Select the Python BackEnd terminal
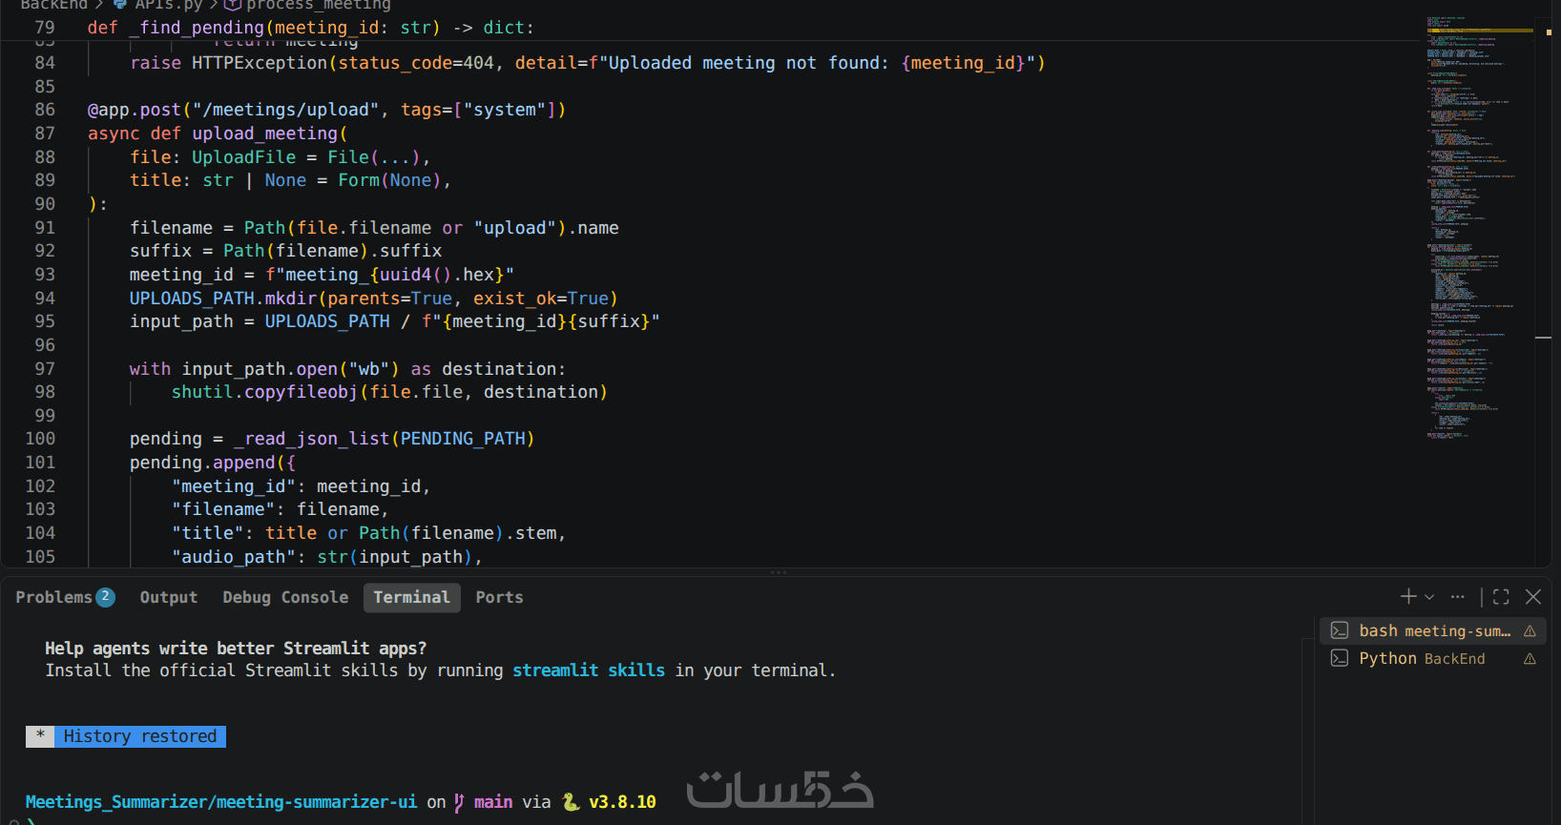The width and height of the screenshot is (1561, 825). coord(1433,658)
